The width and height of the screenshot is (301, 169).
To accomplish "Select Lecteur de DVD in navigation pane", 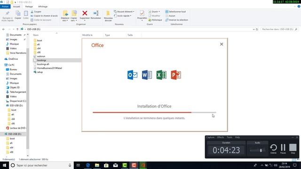I will [x=17, y=128].
